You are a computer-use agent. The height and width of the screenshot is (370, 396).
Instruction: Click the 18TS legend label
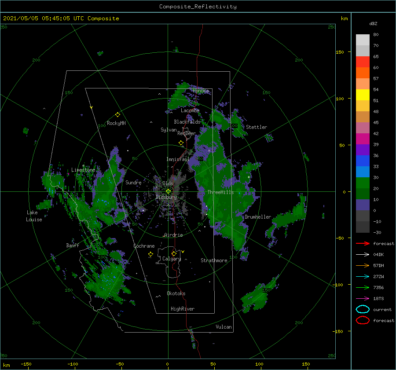[x=378, y=299]
